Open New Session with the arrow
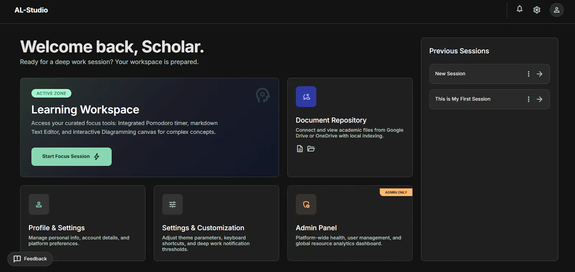The image size is (575, 272). (x=539, y=74)
